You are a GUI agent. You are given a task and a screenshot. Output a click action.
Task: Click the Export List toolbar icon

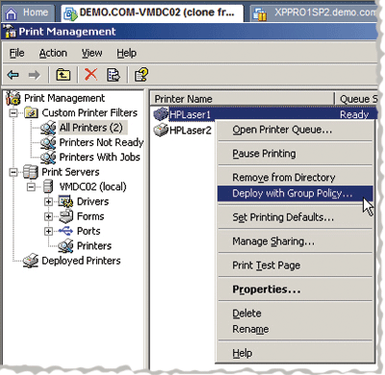[x=113, y=75]
